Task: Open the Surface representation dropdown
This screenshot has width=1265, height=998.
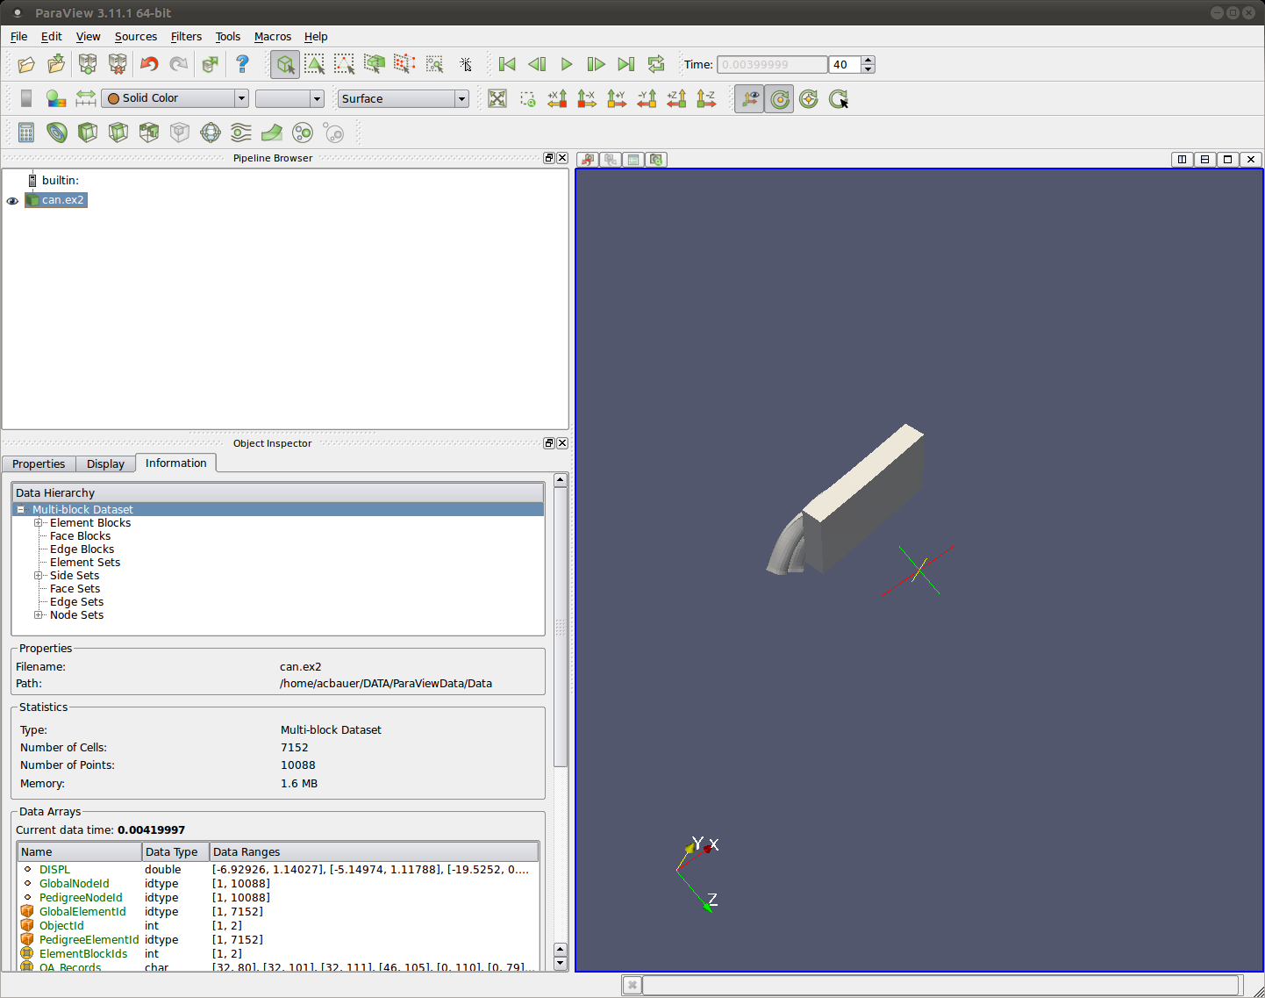Action: (x=403, y=98)
